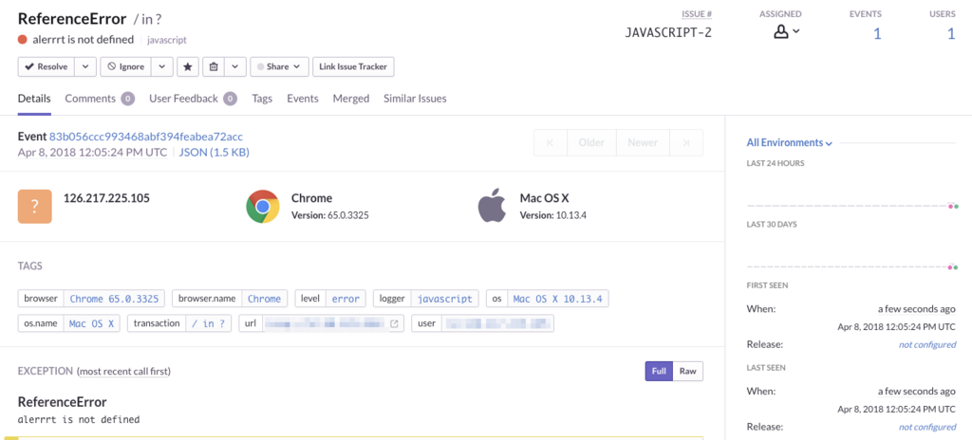Open the url tag external link icon
Screen dimensions: 972x440
394,323
